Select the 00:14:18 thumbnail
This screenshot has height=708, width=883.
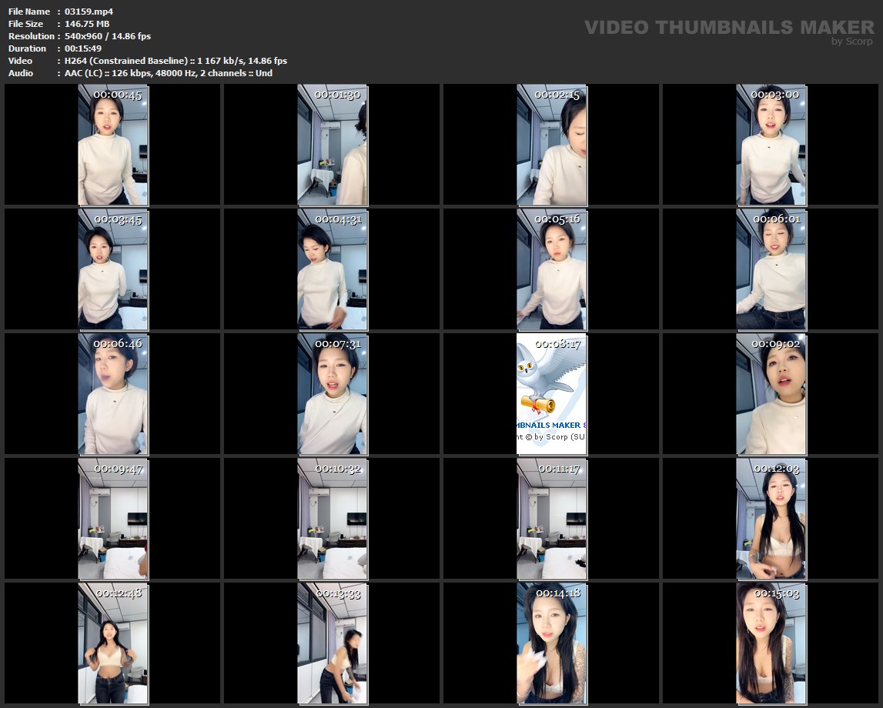pyautogui.click(x=551, y=643)
